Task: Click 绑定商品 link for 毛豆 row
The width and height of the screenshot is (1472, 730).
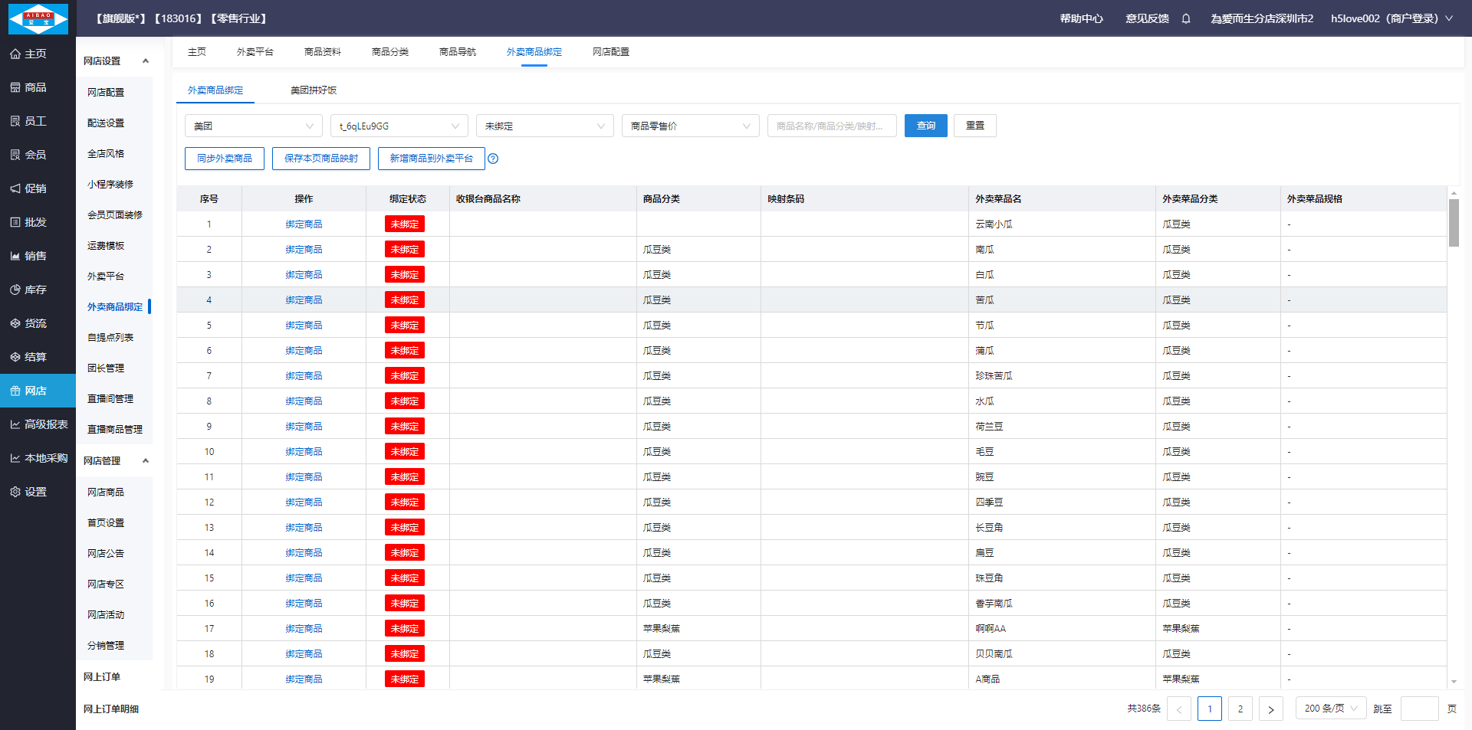Action: click(x=304, y=452)
